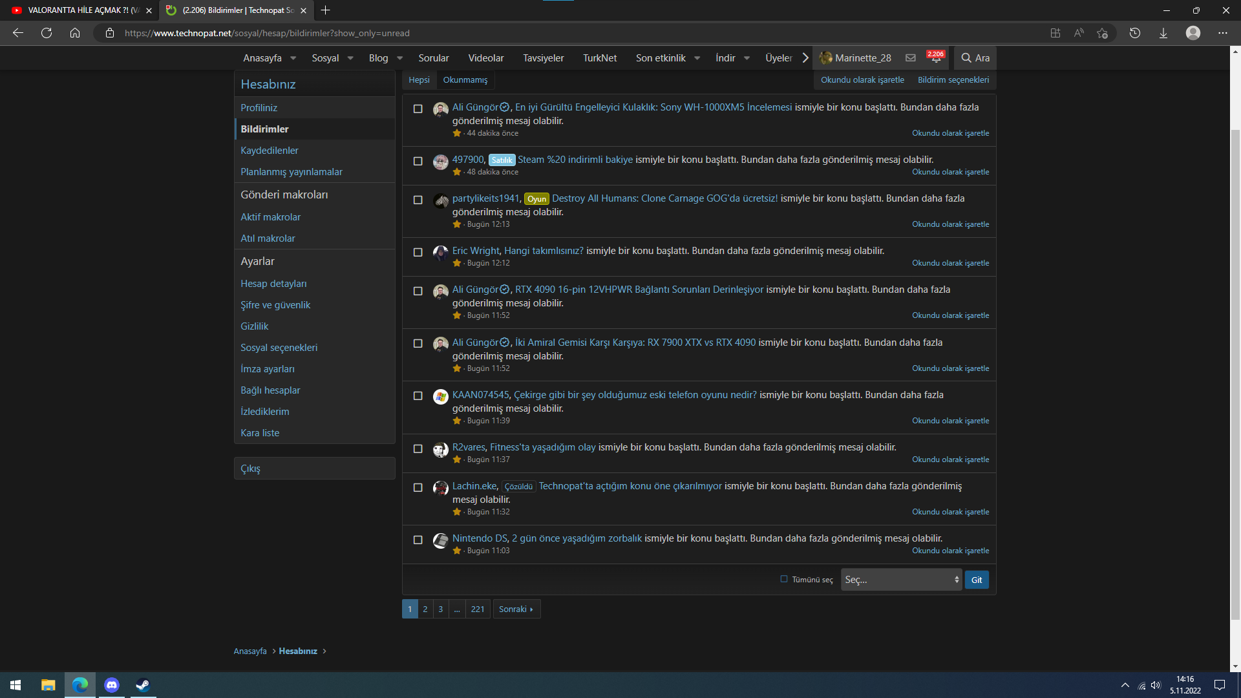Click the browser refresh icon
Viewport: 1241px width, 698px height.
coord(47,33)
